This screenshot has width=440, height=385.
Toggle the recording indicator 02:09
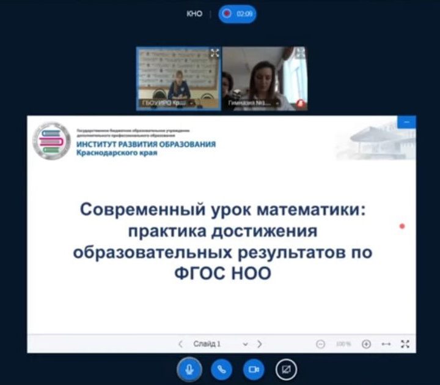(x=237, y=13)
